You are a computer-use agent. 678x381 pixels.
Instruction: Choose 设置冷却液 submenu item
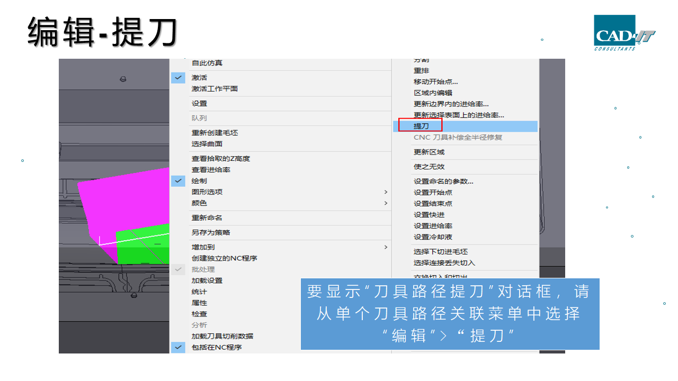click(433, 237)
